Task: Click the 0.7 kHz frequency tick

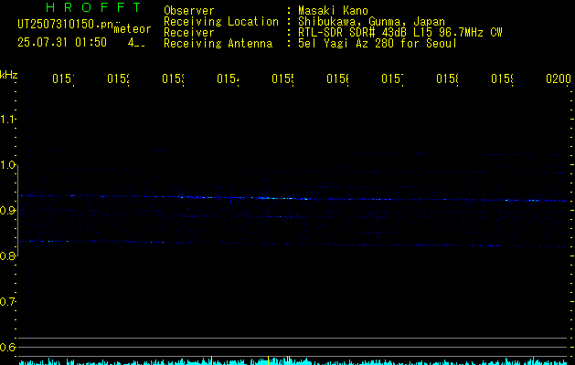Action: tap(7, 302)
